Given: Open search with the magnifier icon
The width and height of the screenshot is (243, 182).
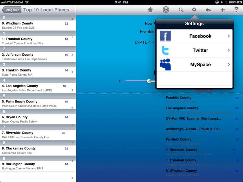Looking at the screenshot, I should tap(181, 10).
